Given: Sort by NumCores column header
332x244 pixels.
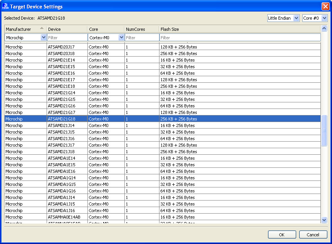Looking at the screenshot, I should [x=141, y=29].
